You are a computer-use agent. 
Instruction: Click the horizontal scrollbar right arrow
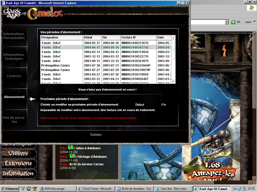coord(250,182)
